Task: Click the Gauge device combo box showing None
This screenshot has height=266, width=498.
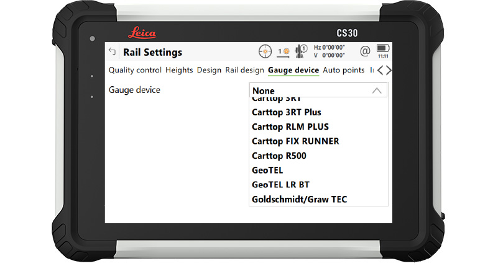Action: 311,91
